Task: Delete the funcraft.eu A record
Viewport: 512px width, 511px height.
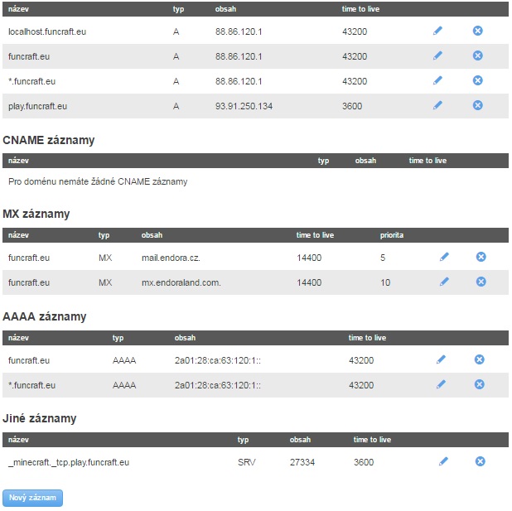Action: tap(477, 55)
